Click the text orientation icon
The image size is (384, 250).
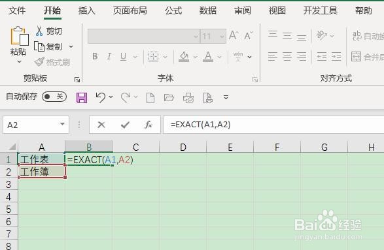tap(322, 35)
